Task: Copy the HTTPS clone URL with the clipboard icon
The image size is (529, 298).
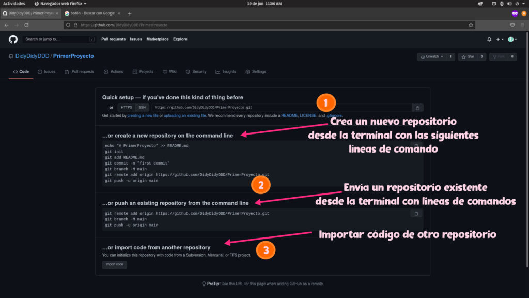Action: pyautogui.click(x=417, y=107)
